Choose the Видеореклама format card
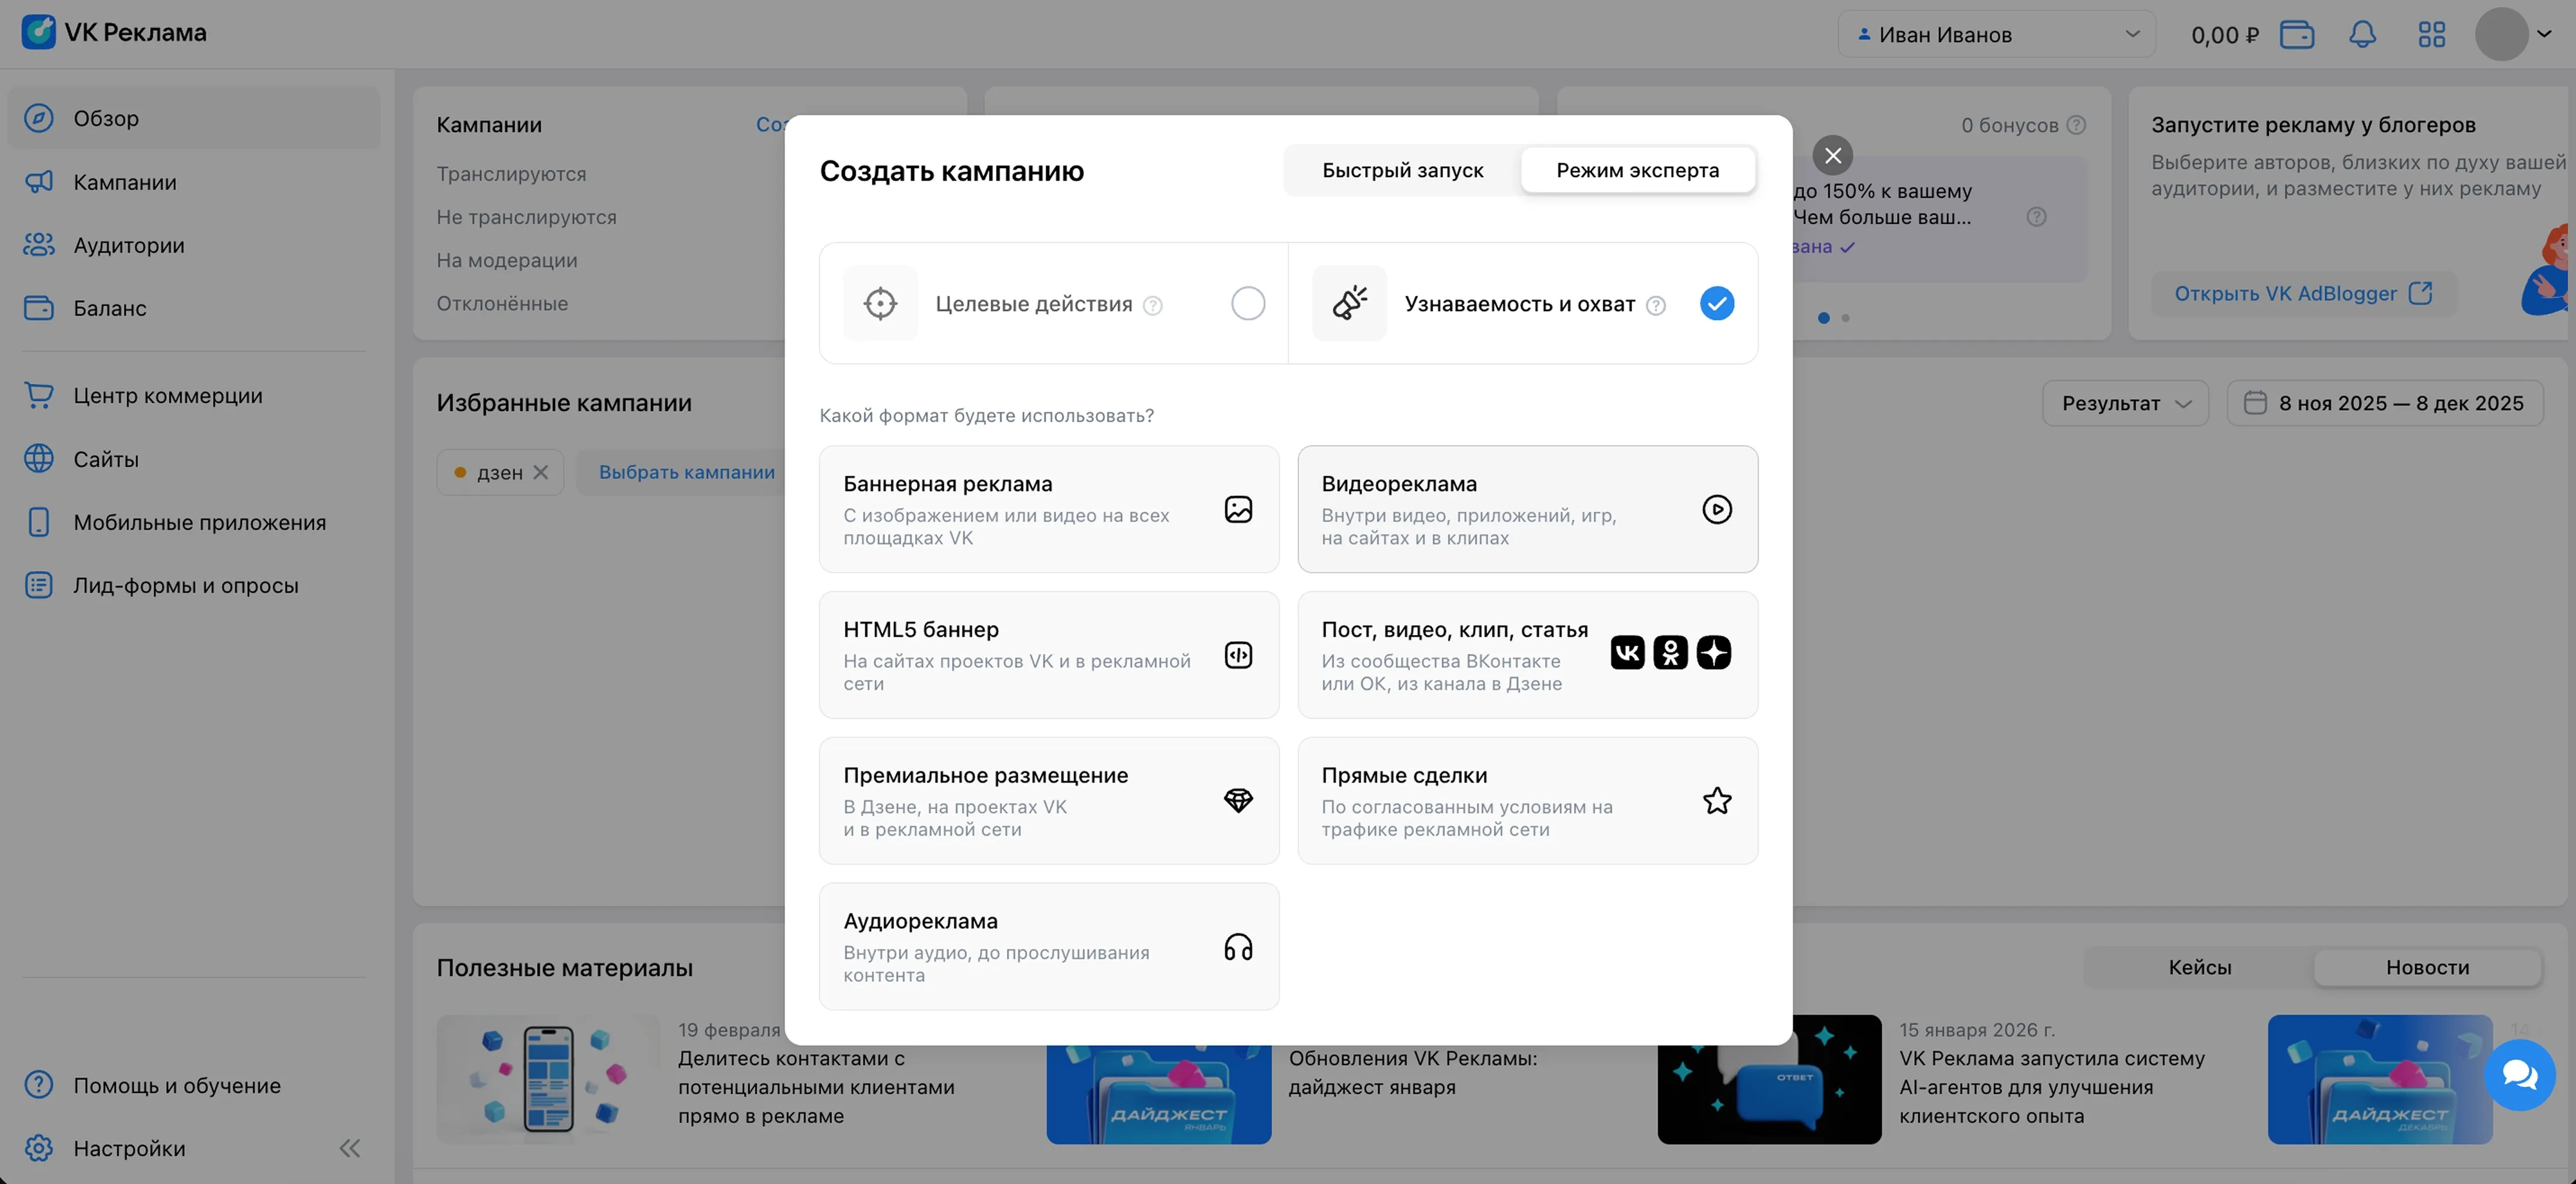Screen dimensions: 2576x1184 click(x=1527, y=509)
